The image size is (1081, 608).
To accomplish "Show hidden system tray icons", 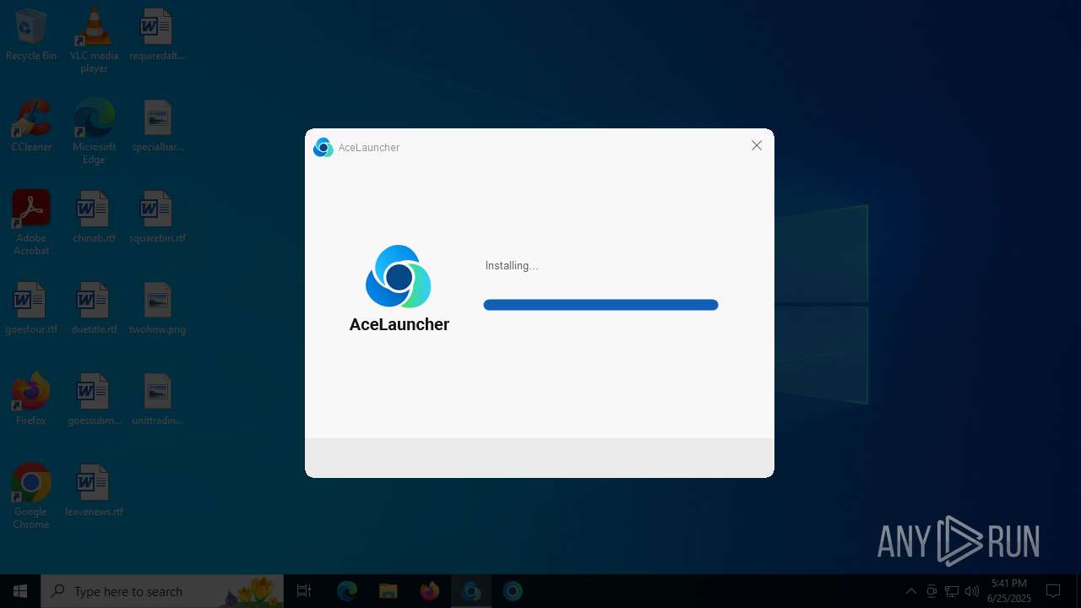I will click(911, 591).
